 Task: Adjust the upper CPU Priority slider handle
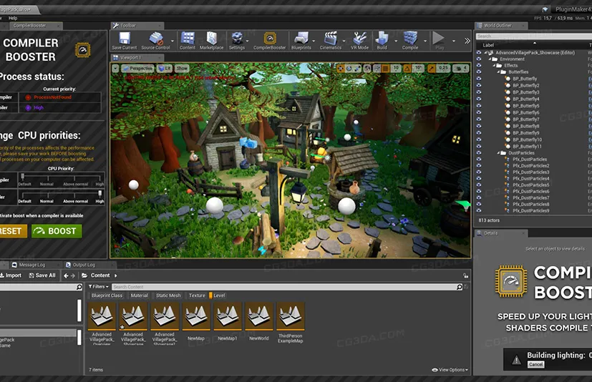23,176
